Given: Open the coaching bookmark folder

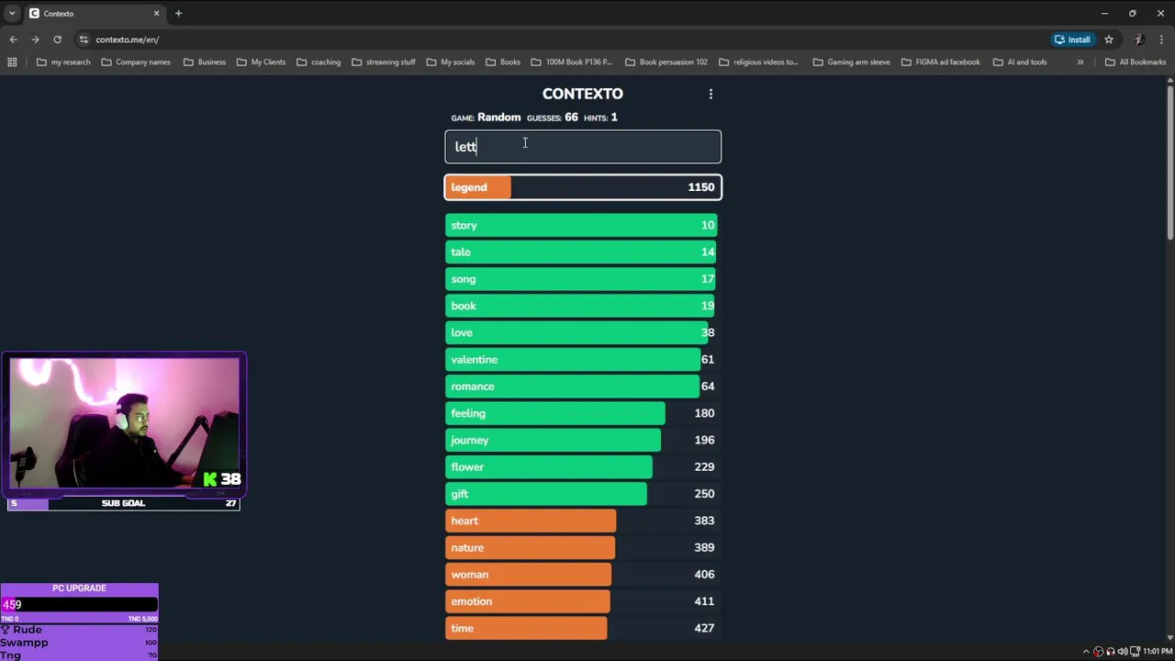Looking at the screenshot, I should pos(319,62).
